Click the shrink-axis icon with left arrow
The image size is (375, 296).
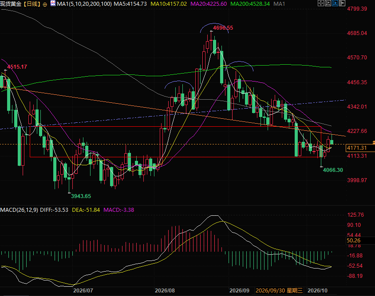(328, 3)
